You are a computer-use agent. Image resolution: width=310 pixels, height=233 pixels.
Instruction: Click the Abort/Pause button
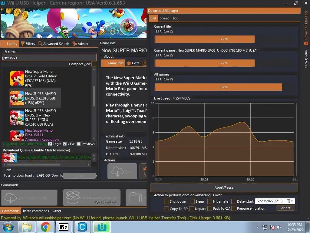224,187
